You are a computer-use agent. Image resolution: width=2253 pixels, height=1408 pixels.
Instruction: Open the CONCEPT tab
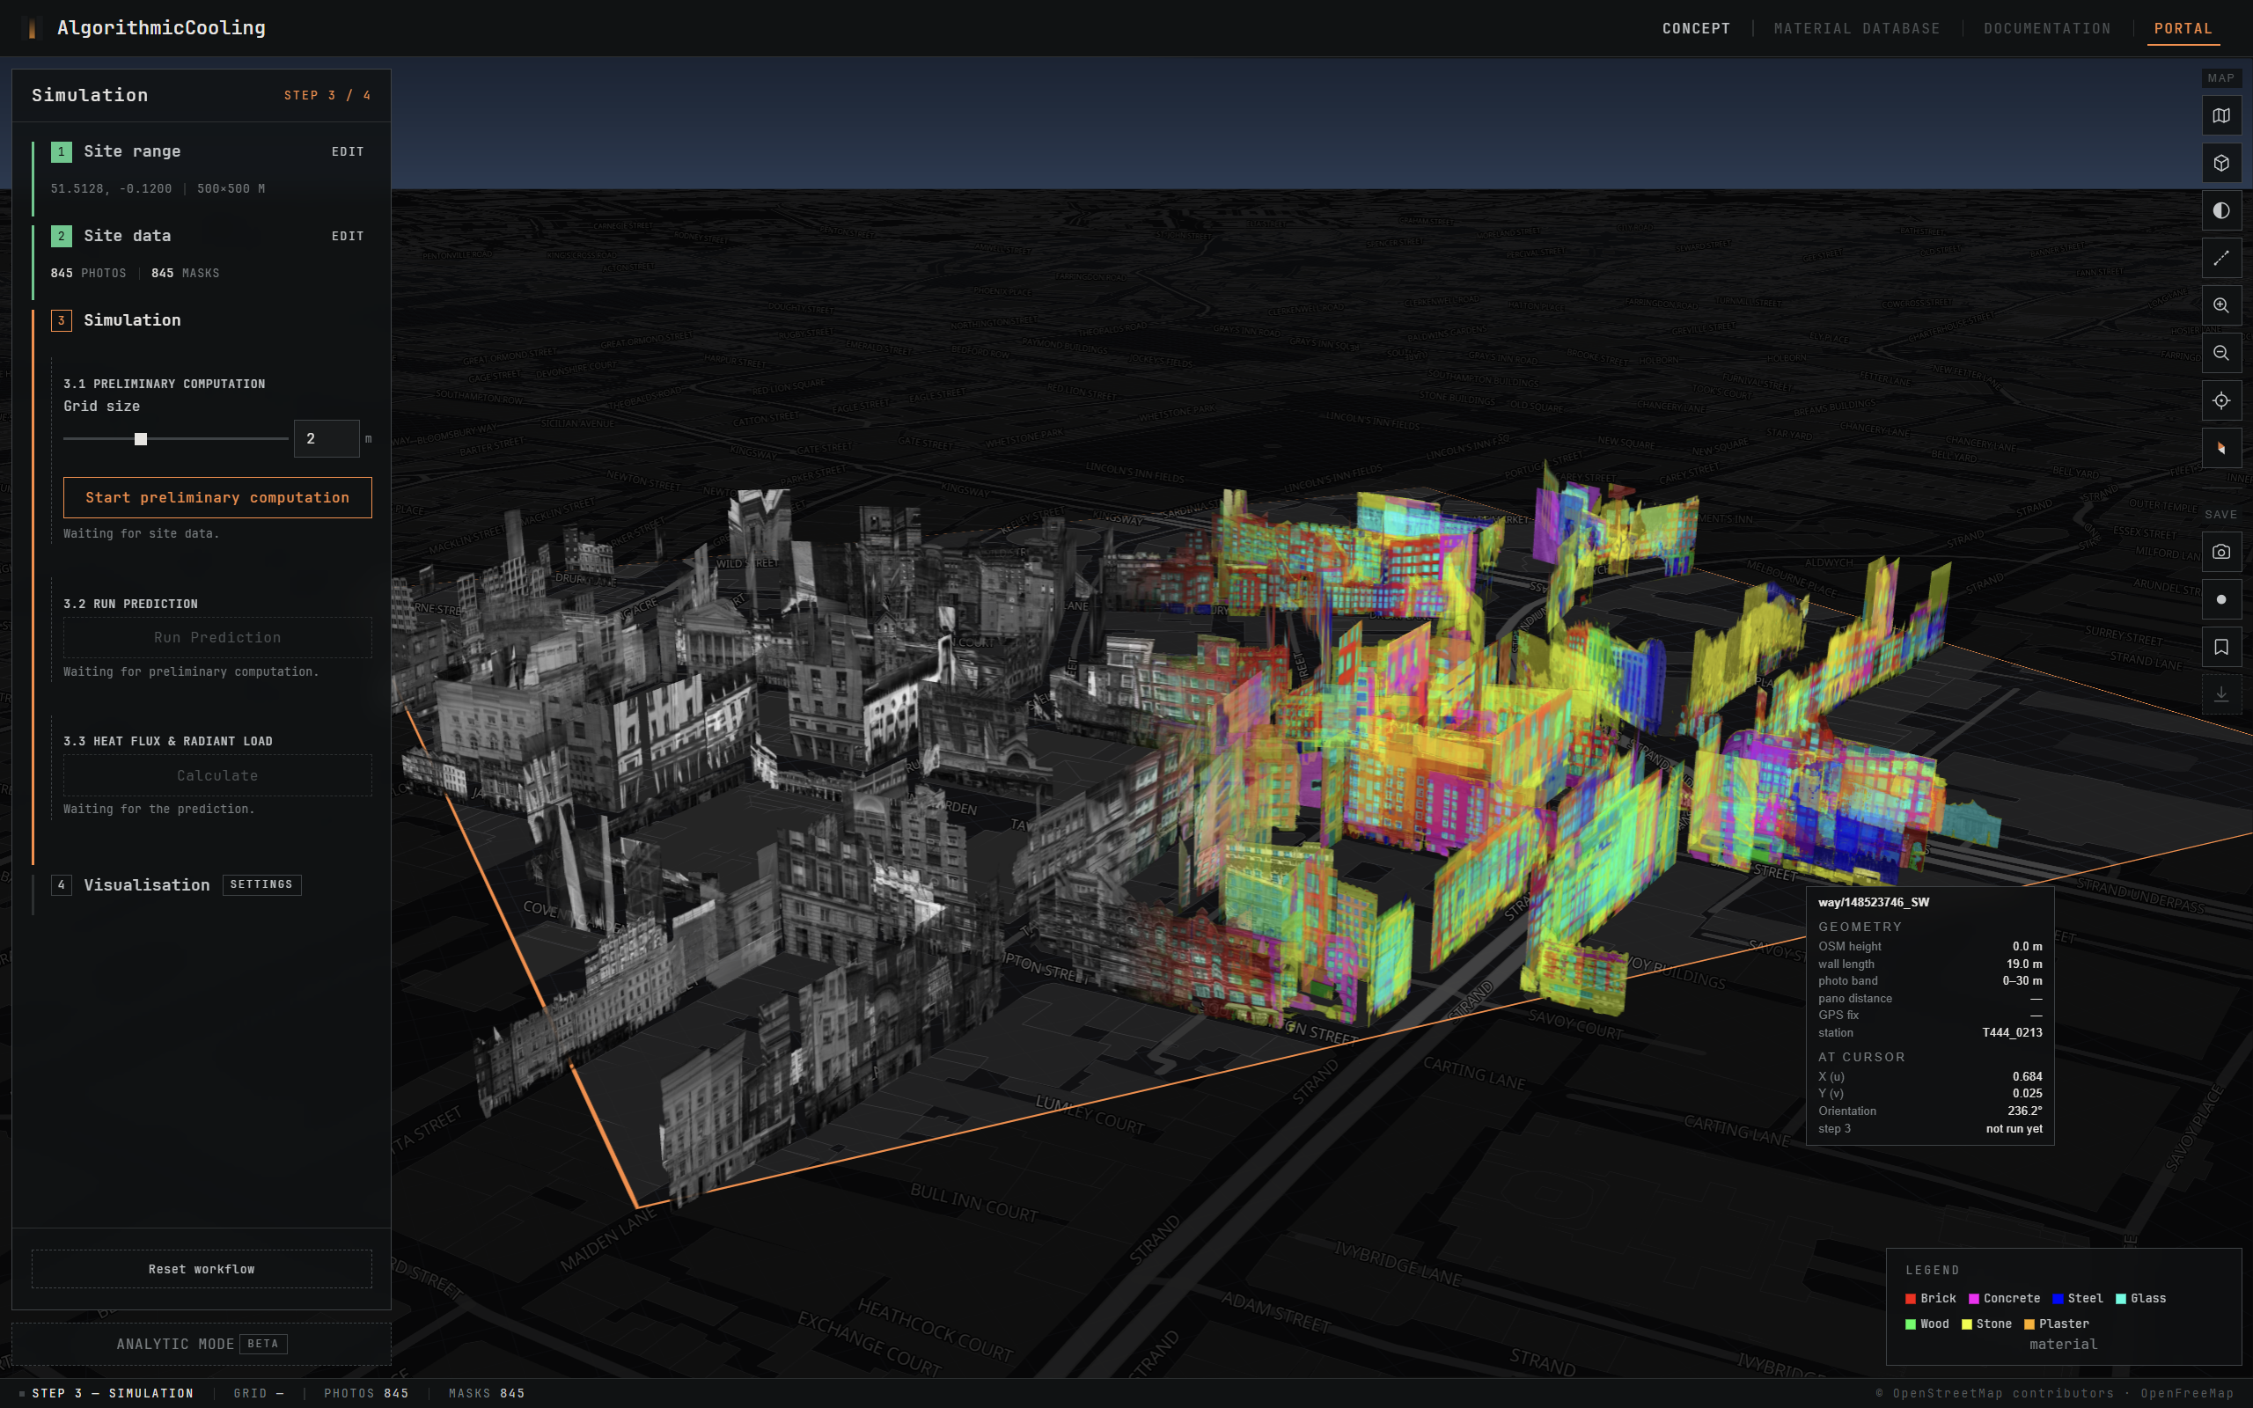click(1695, 28)
